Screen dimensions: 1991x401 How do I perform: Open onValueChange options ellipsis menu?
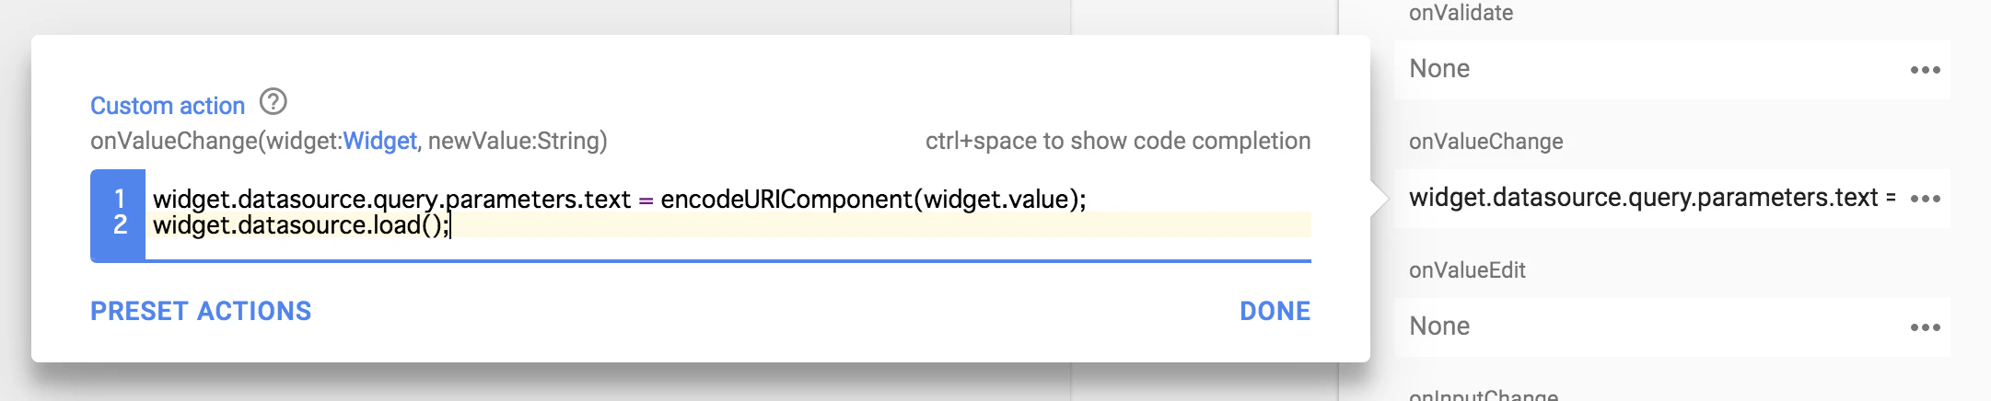[x=1925, y=199]
